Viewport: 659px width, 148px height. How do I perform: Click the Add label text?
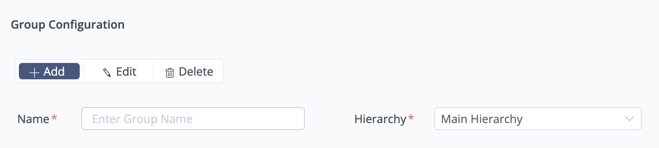point(54,72)
